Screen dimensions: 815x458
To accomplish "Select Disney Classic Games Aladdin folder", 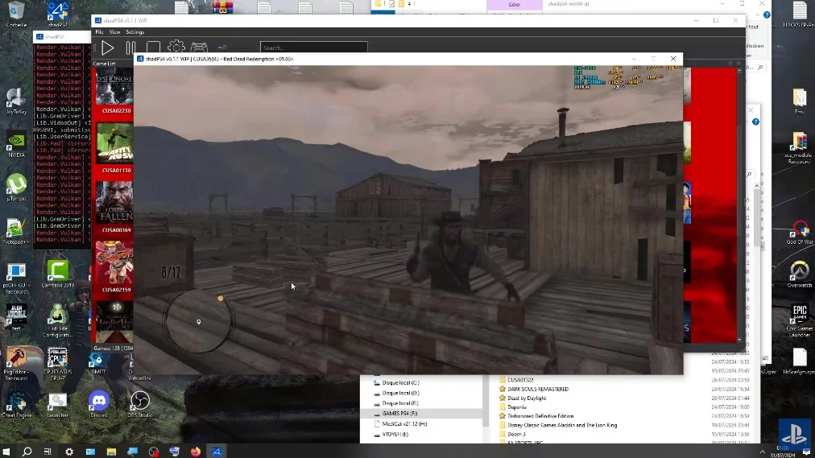I will point(562,425).
